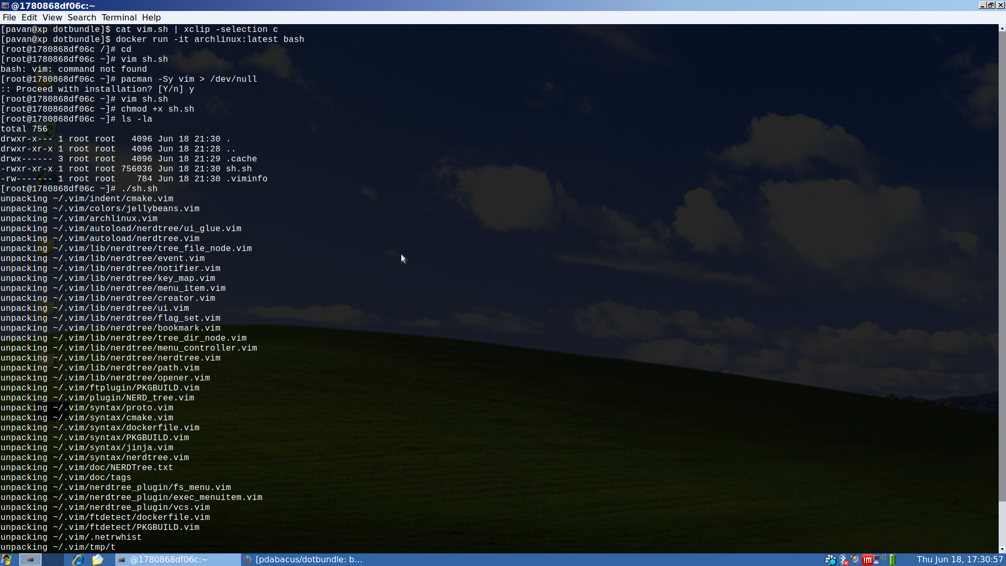Screen dimensions: 1006x566
Task: Open the Search menu
Action: 82,17
